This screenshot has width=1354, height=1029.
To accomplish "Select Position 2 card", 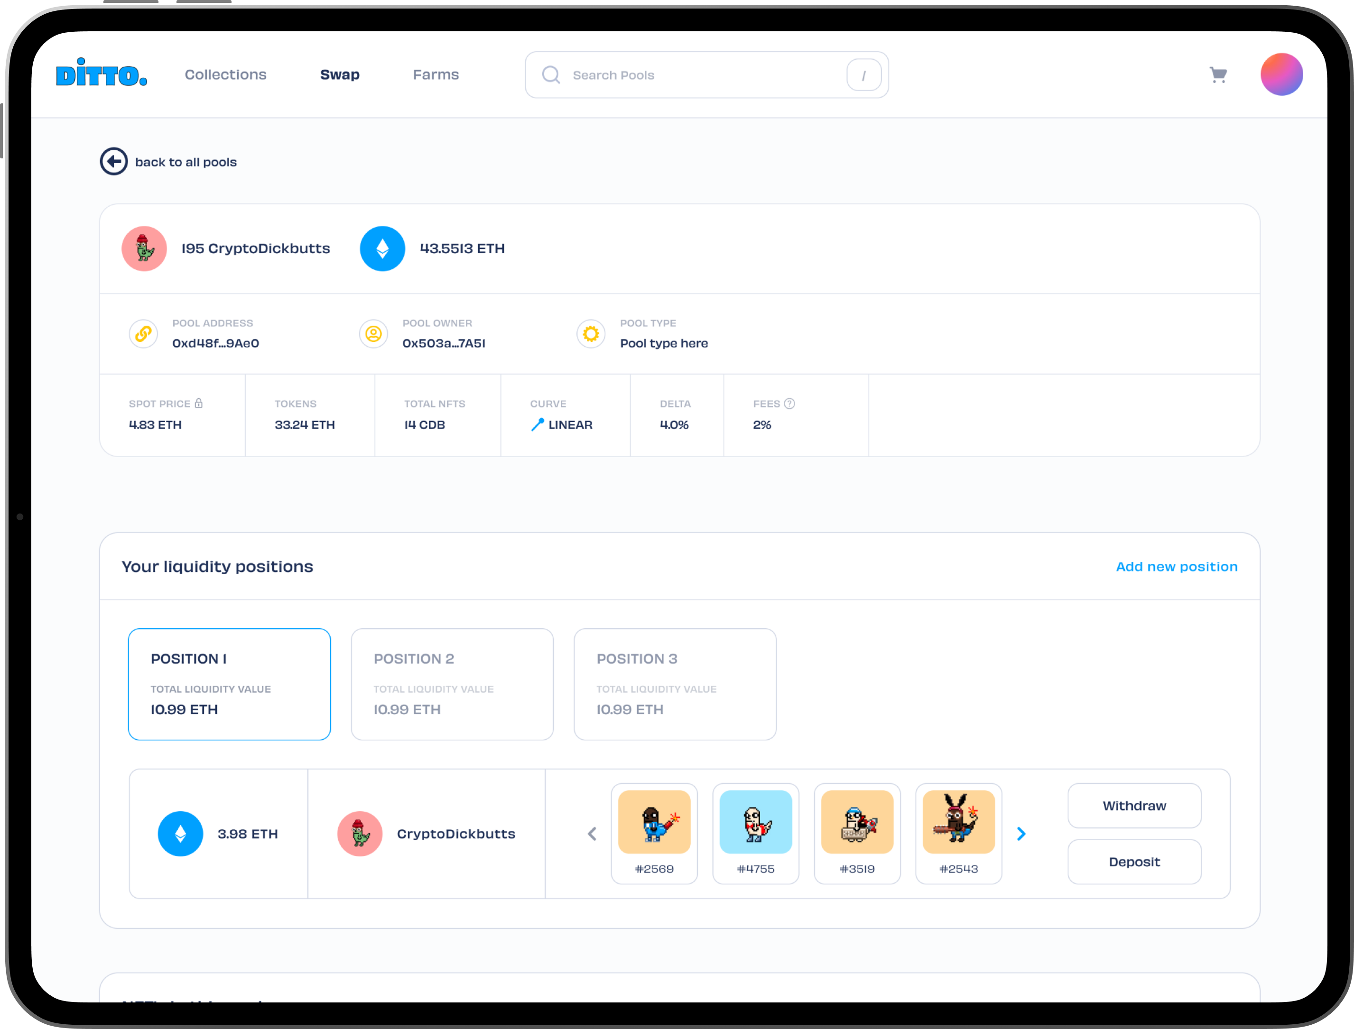I will click(452, 684).
